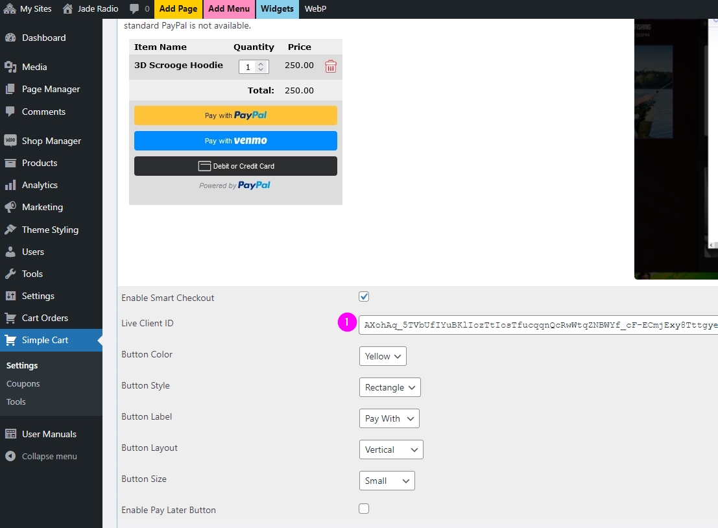The width and height of the screenshot is (718, 528).
Task: Open the Button Size dropdown
Action: (x=387, y=481)
